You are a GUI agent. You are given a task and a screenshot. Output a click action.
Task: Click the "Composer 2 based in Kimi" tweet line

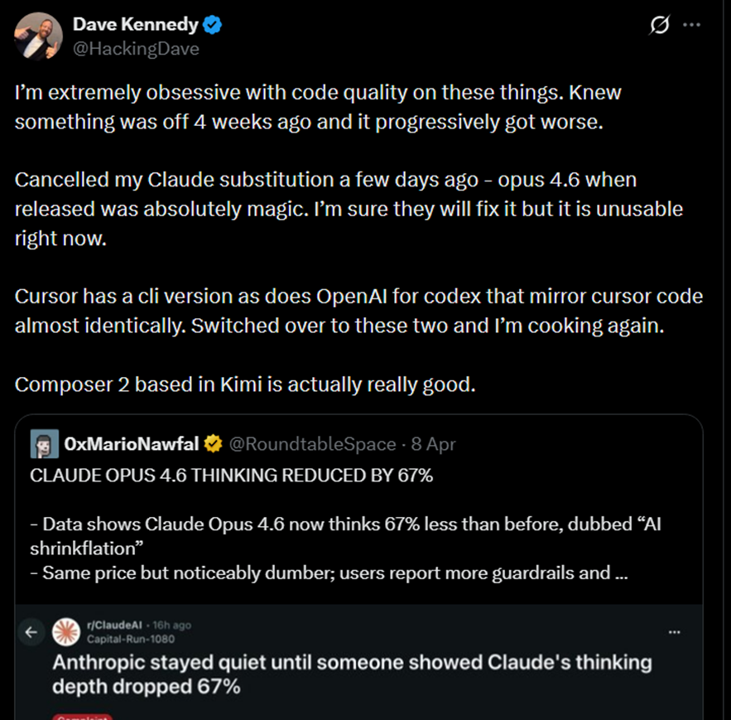[x=245, y=384]
